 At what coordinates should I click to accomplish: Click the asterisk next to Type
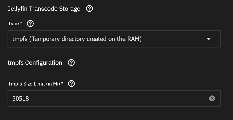click(21, 23)
